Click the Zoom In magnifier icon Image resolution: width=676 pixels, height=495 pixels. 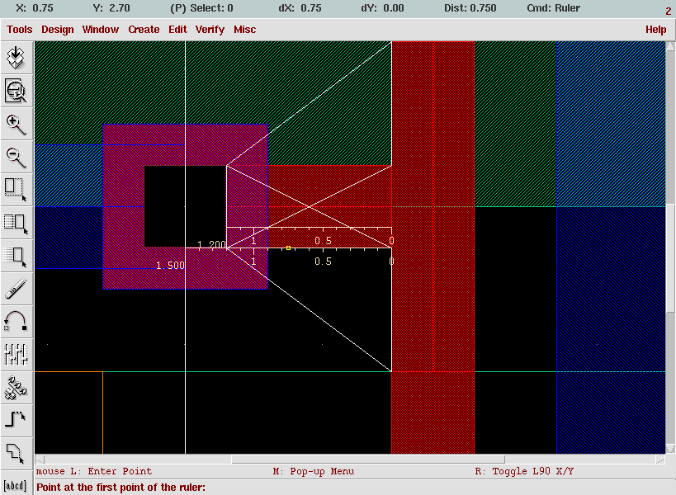[x=17, y=124]
